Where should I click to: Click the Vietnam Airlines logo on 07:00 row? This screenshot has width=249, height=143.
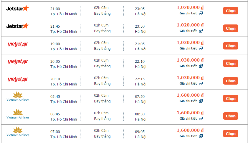(x=18, y=131)
